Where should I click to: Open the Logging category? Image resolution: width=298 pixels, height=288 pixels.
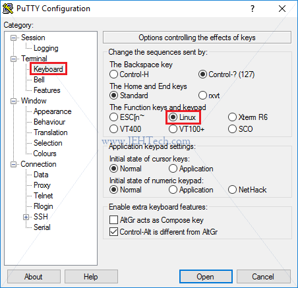(x=45, y=48)
